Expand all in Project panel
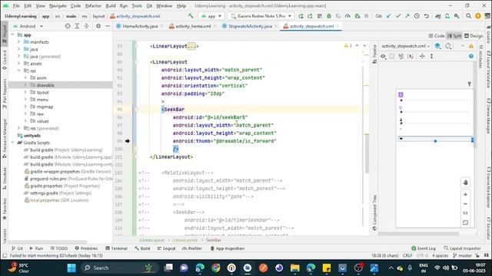The width and height of the screenshot is (492, 276). [x=77, y=26]
